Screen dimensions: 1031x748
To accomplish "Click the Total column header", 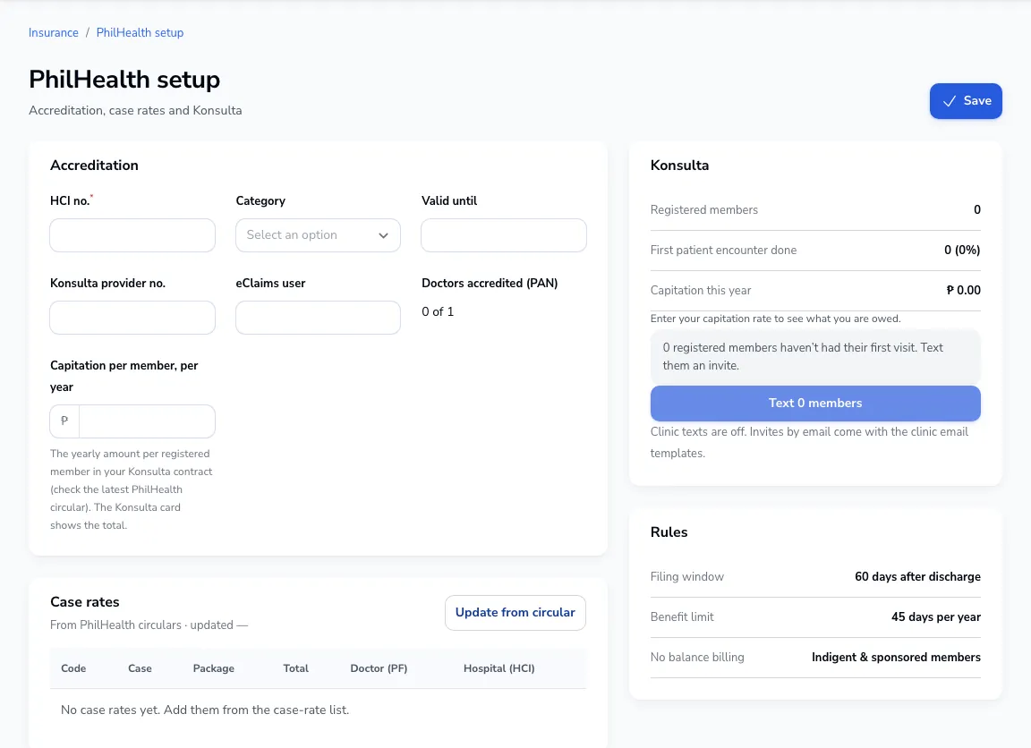I will (296, 668).
